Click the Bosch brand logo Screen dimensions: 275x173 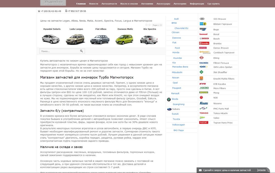point(204,38)
